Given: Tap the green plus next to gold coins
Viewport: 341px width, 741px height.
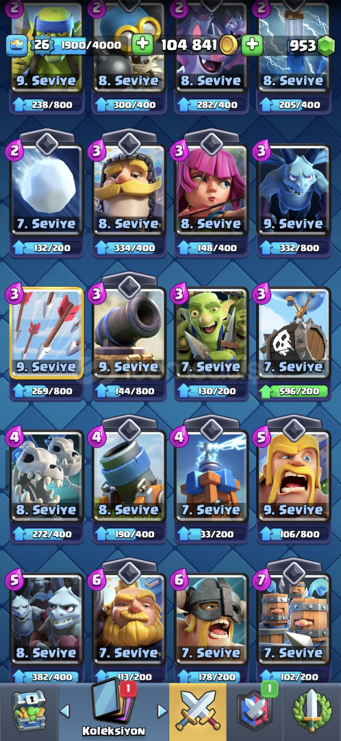Looking at the screenshot, I should (253, 45).
